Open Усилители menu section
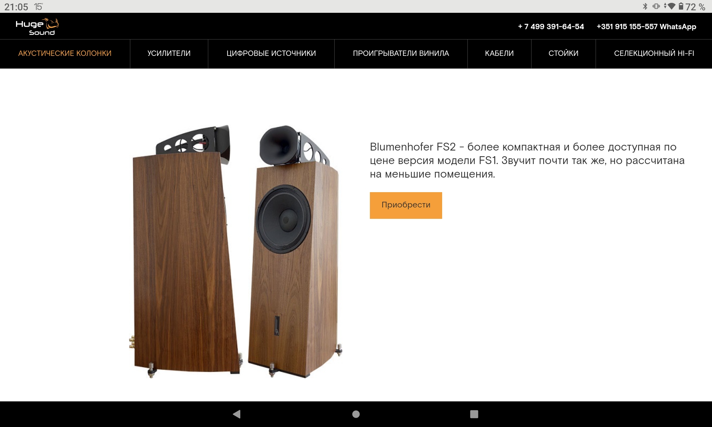The height and width of the screenshot is (427, 712). (x=169, y=53)
